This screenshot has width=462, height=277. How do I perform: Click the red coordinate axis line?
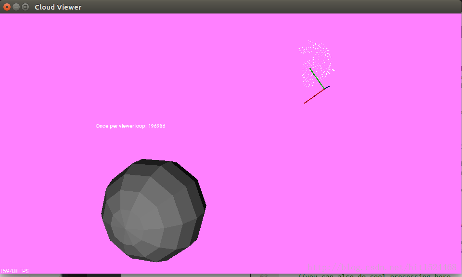[314, 96]
